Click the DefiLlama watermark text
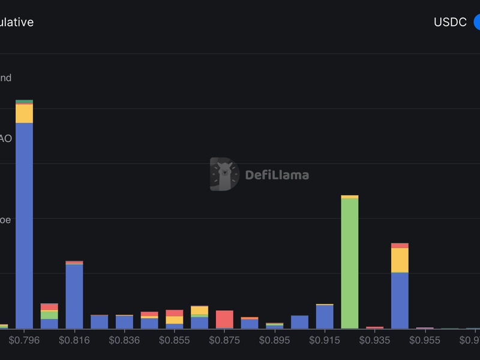This screenshot has height=360, width=480. click(x=277, y=175)
